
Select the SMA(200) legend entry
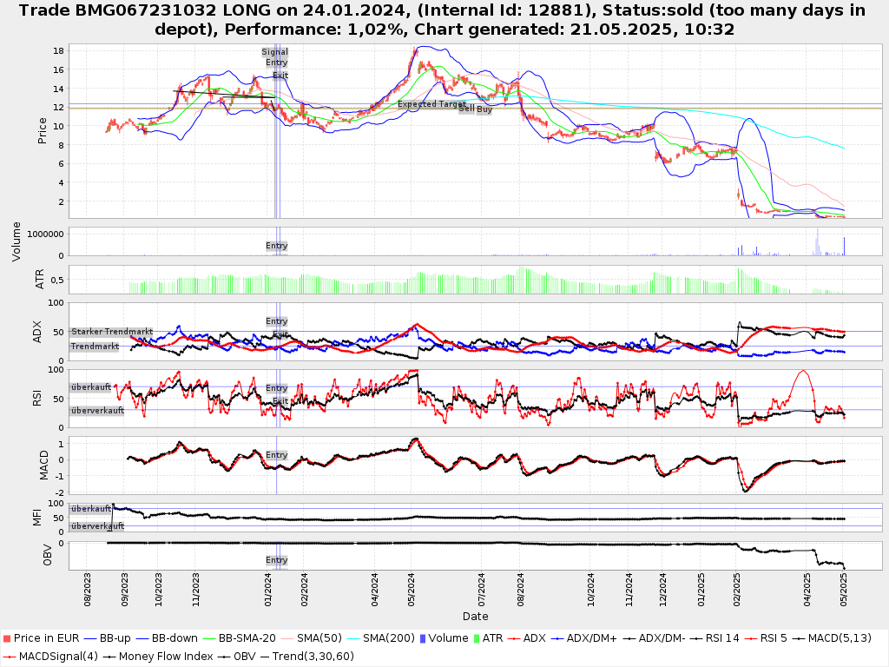pyautogui.click(x=385, y=638)
